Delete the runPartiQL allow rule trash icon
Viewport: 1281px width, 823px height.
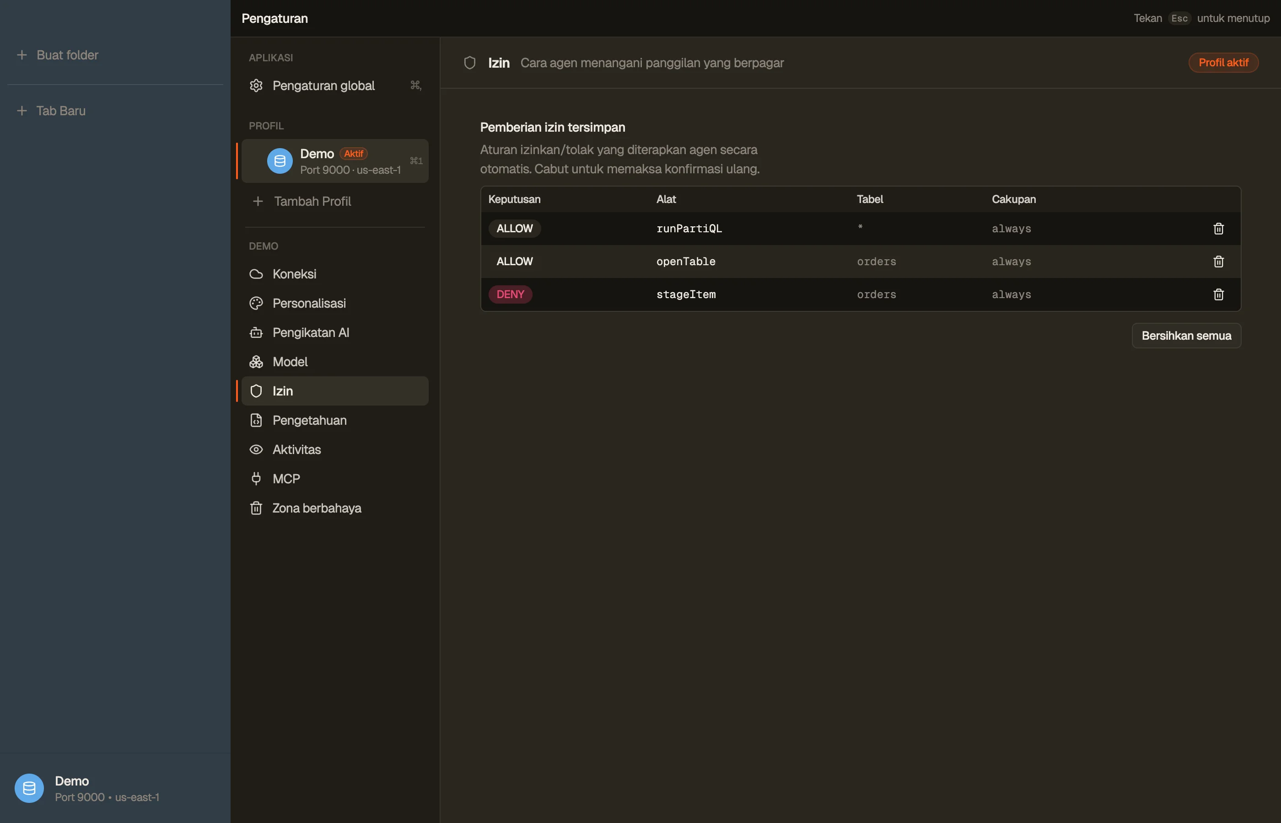coord(1218,229)
